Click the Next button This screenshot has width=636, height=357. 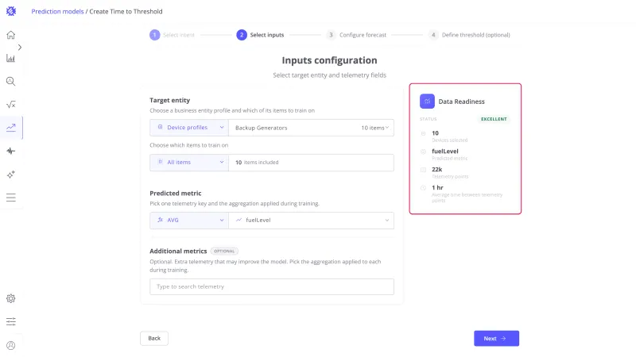[x=496, y=339]
